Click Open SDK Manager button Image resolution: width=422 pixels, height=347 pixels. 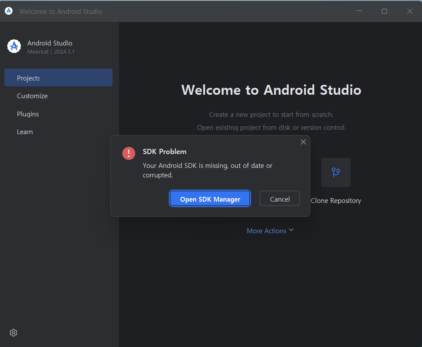click(210, 199)
